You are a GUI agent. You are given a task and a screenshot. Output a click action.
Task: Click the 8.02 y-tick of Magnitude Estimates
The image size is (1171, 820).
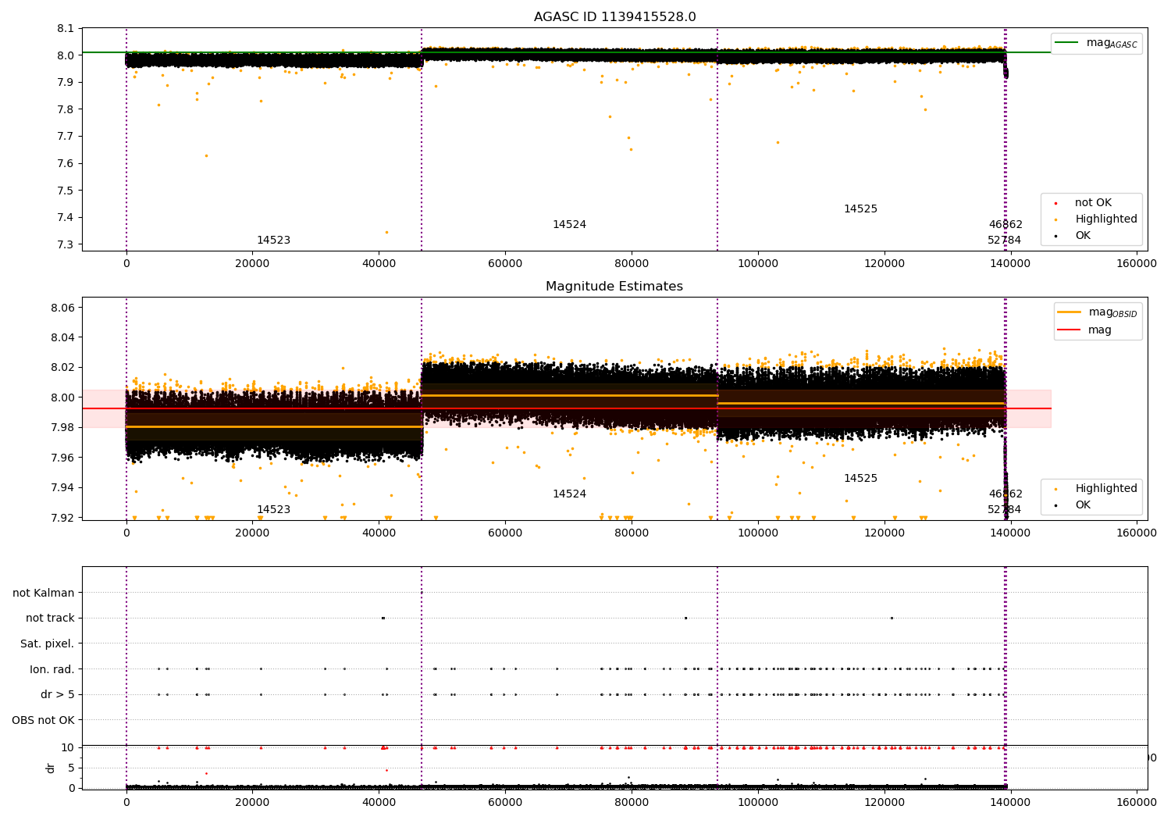coord(63,368)
